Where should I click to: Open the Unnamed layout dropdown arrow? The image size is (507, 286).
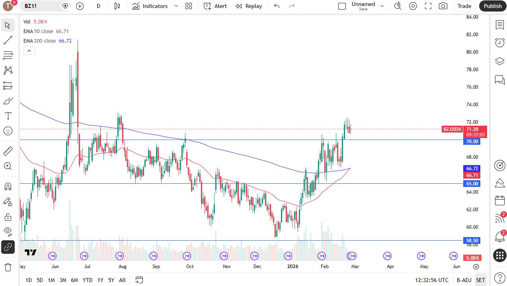coord(382,6)
